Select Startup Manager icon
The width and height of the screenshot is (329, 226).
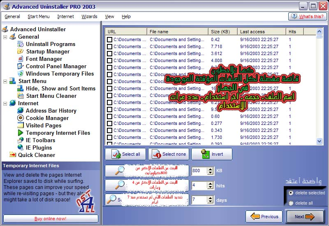(x=20, y=51)
